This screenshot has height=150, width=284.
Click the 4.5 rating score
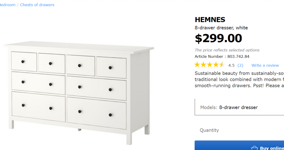point(231,65)
